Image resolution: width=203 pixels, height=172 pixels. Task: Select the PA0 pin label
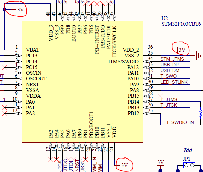[x=30, y=102]
